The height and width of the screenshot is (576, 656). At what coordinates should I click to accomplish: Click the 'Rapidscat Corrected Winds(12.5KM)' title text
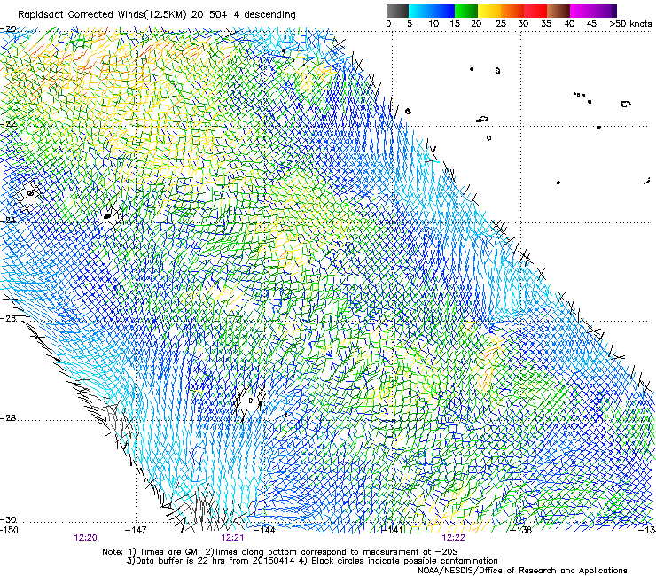103,15
